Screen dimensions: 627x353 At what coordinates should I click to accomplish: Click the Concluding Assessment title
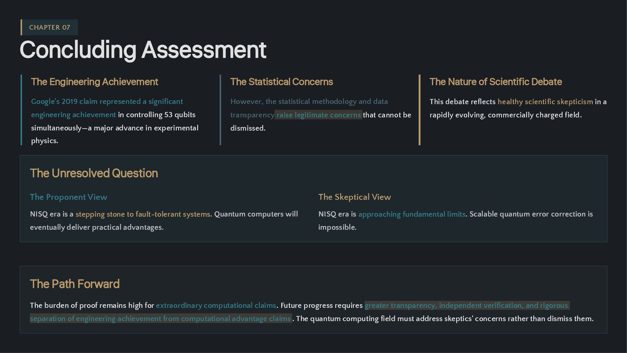click(143, 50)
